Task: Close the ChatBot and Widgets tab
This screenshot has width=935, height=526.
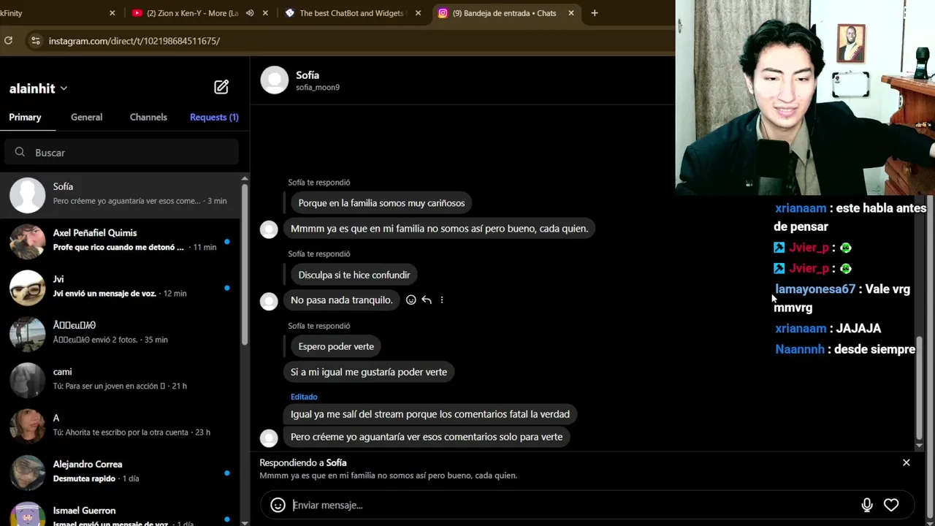Action: [418, 13]
